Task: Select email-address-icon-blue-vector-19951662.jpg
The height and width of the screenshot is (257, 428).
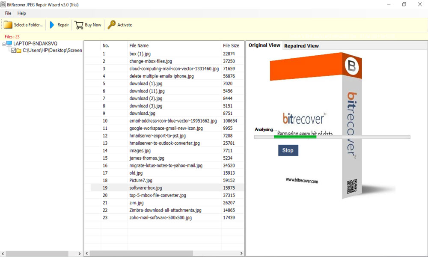Action: click(x=173, y=121)
